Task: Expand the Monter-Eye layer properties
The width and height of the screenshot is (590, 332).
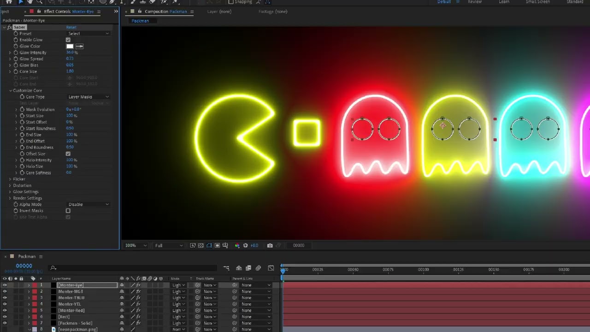Action: [29, 285]
